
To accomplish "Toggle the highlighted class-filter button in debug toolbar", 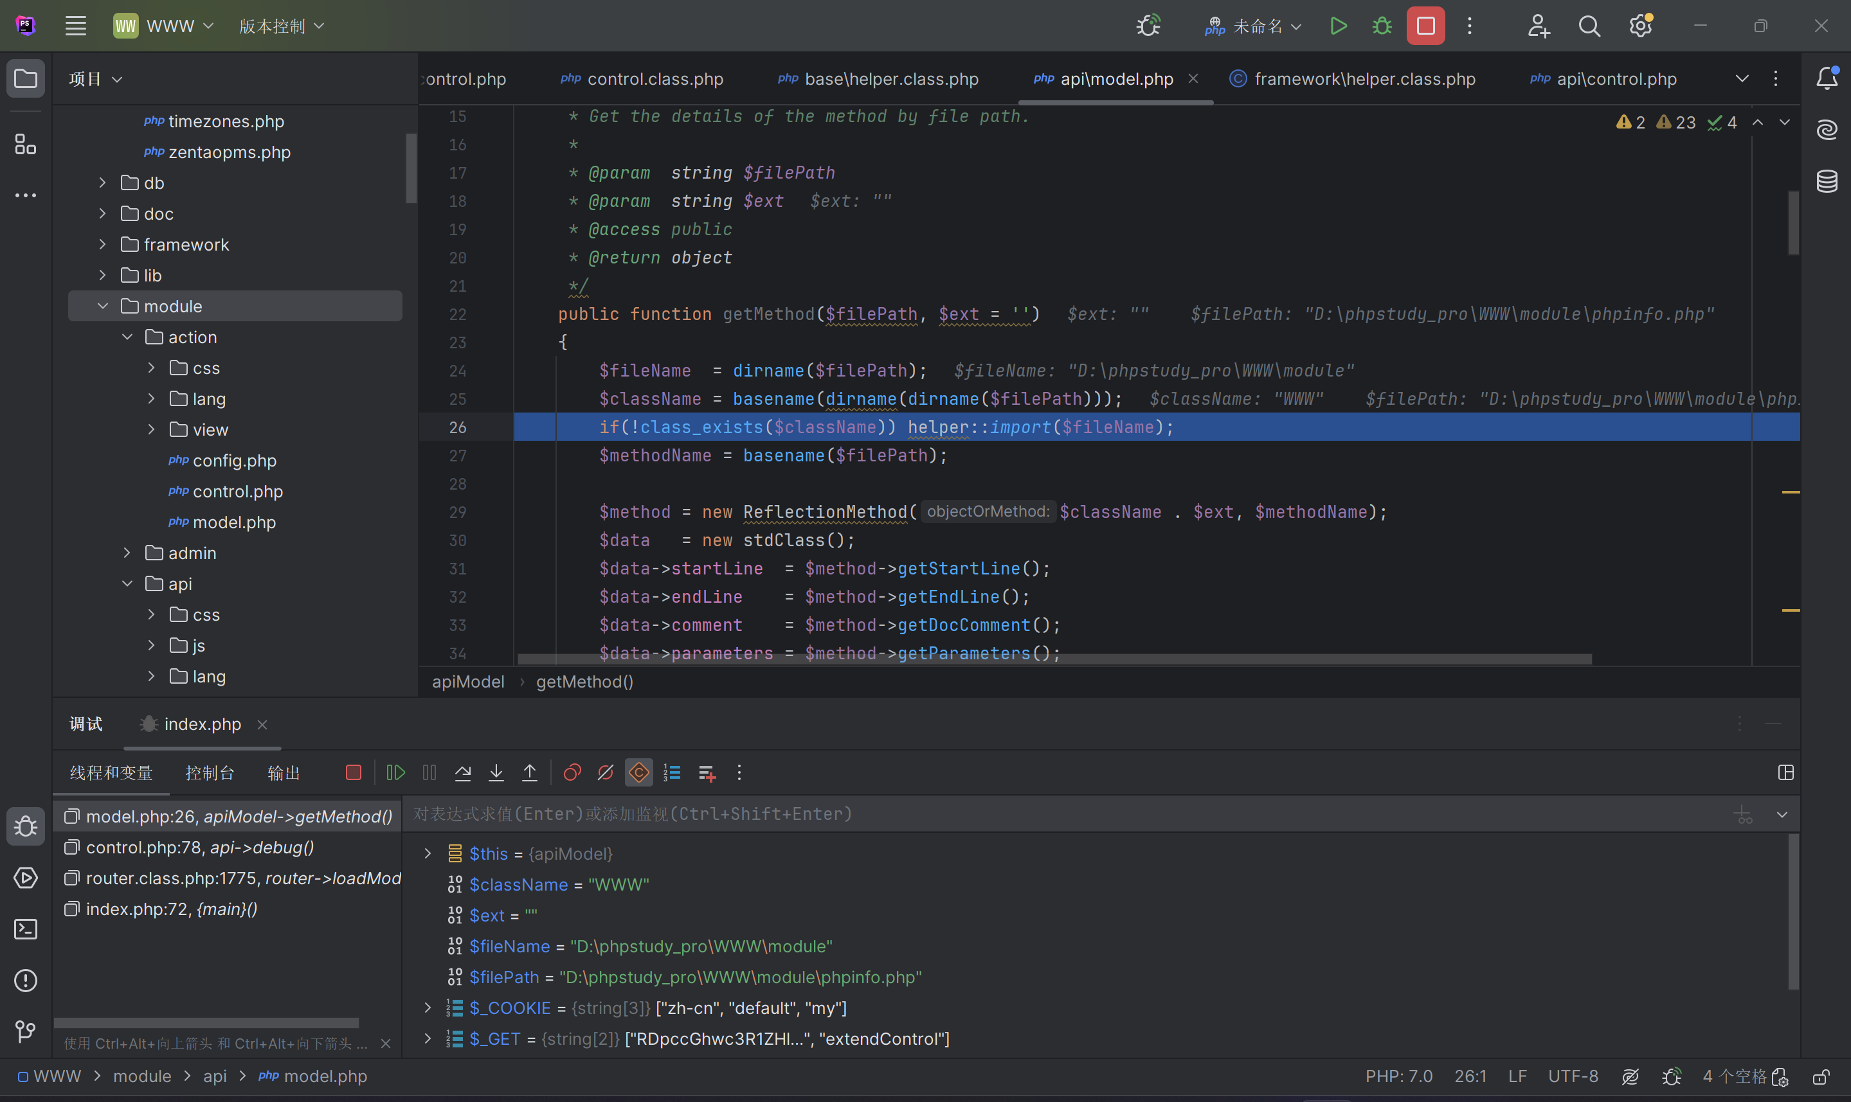I will [x=639, y=773].
